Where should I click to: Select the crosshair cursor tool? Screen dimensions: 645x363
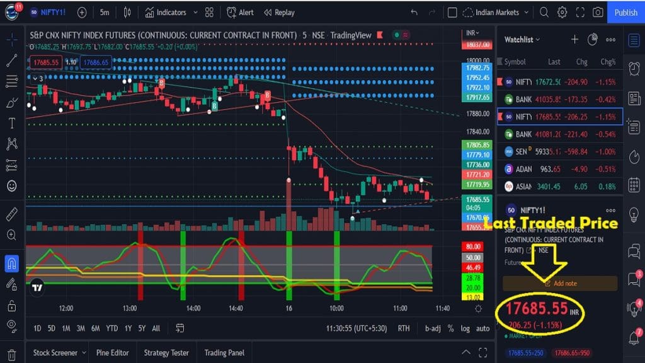[12, 40]
